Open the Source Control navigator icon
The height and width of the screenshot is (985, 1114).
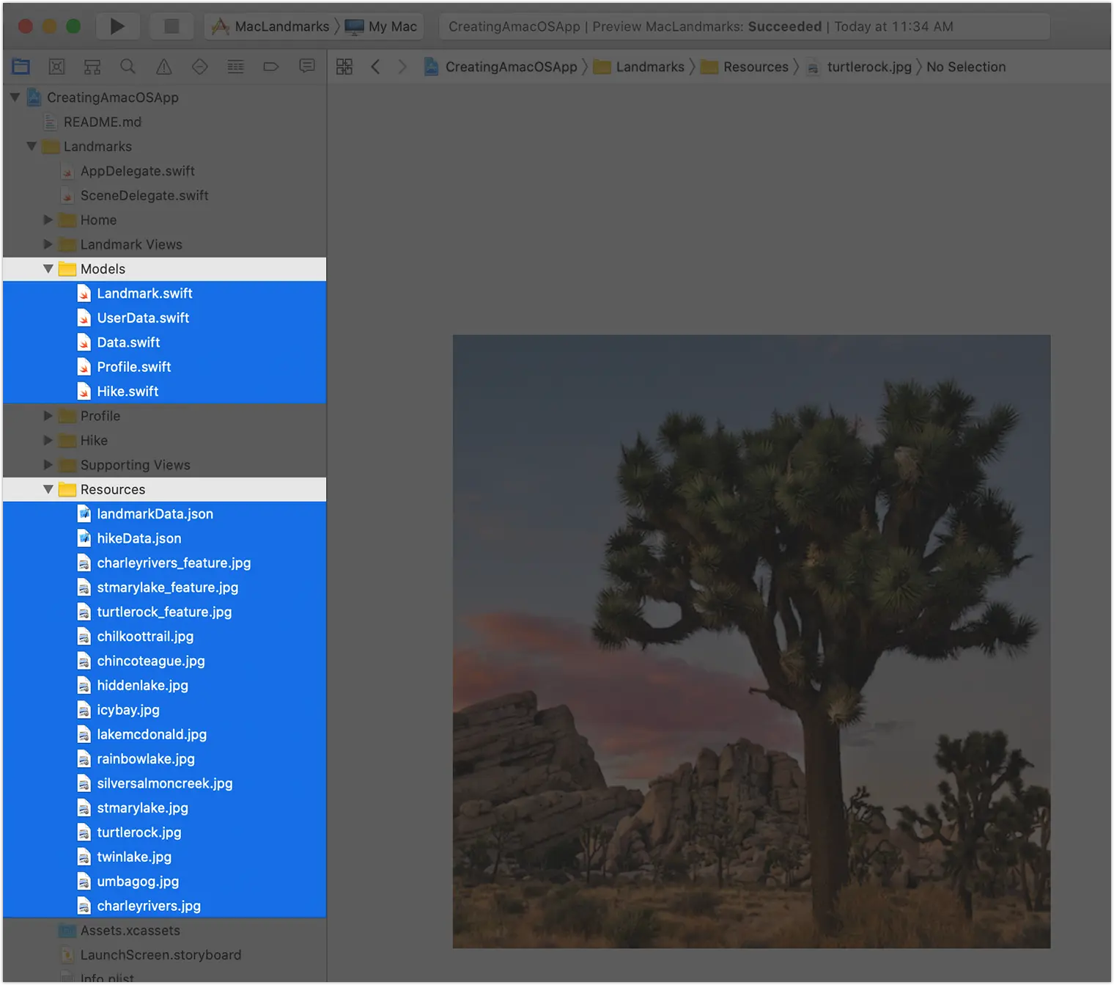(x=56, y=67)
